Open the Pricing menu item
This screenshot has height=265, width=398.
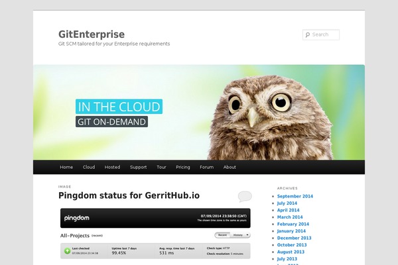coord(183,167)
